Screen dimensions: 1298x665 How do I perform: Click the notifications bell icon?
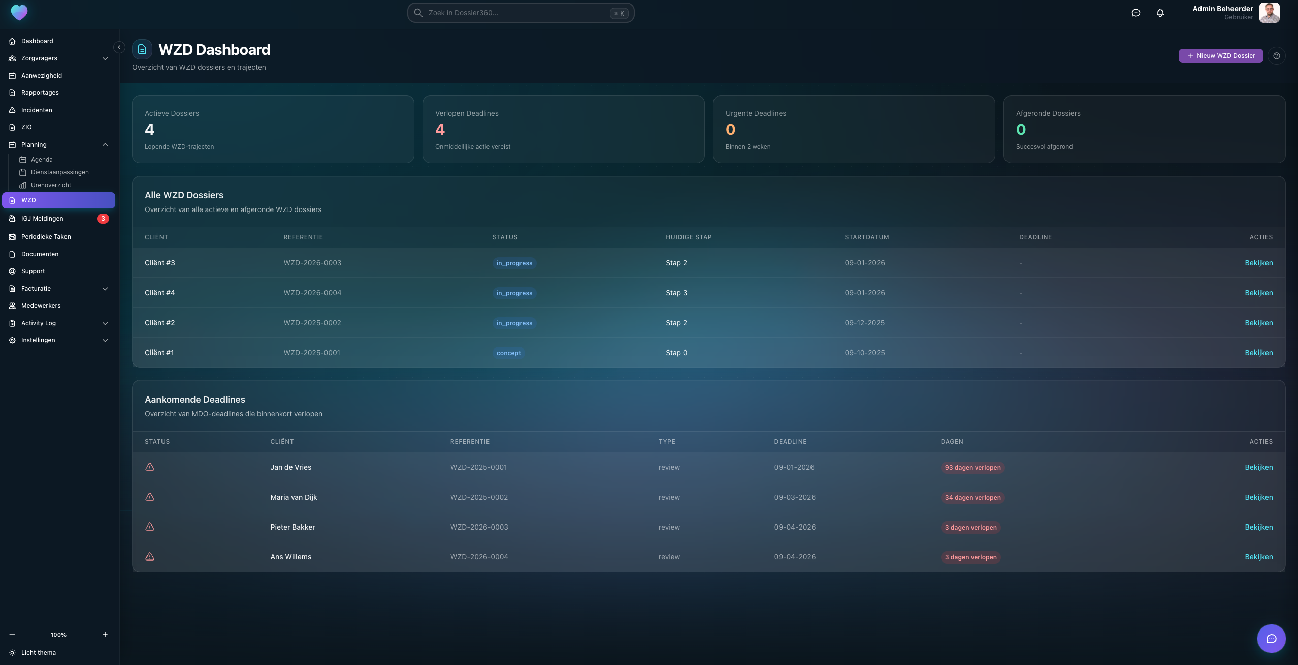click(x=1160, y=13)
